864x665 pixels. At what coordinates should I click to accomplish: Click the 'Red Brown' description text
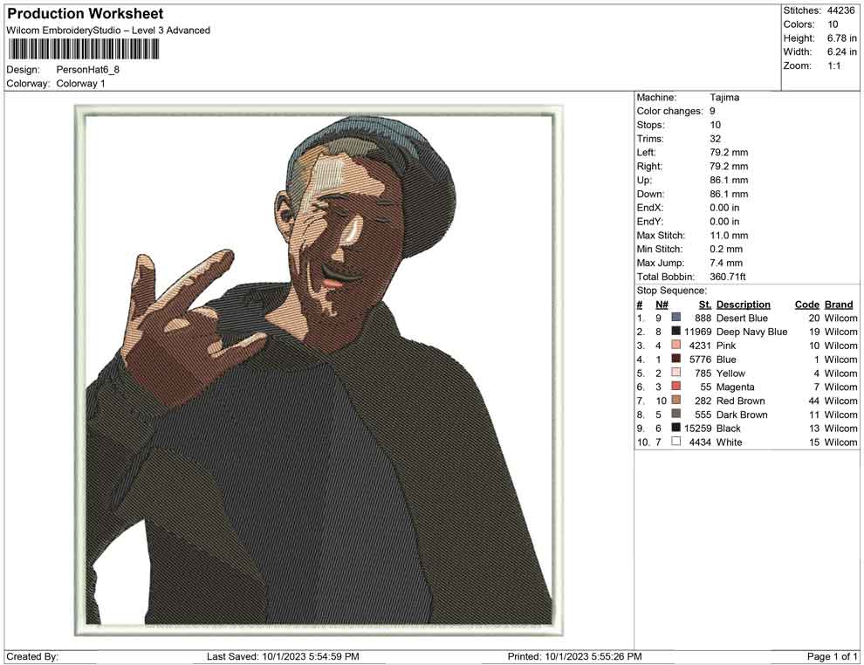pyautogui.click(x=741, y=401)
